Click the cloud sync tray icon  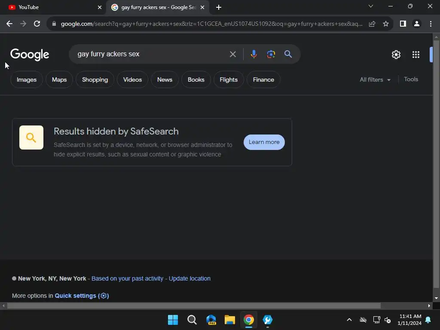click(x=363, y=320)
